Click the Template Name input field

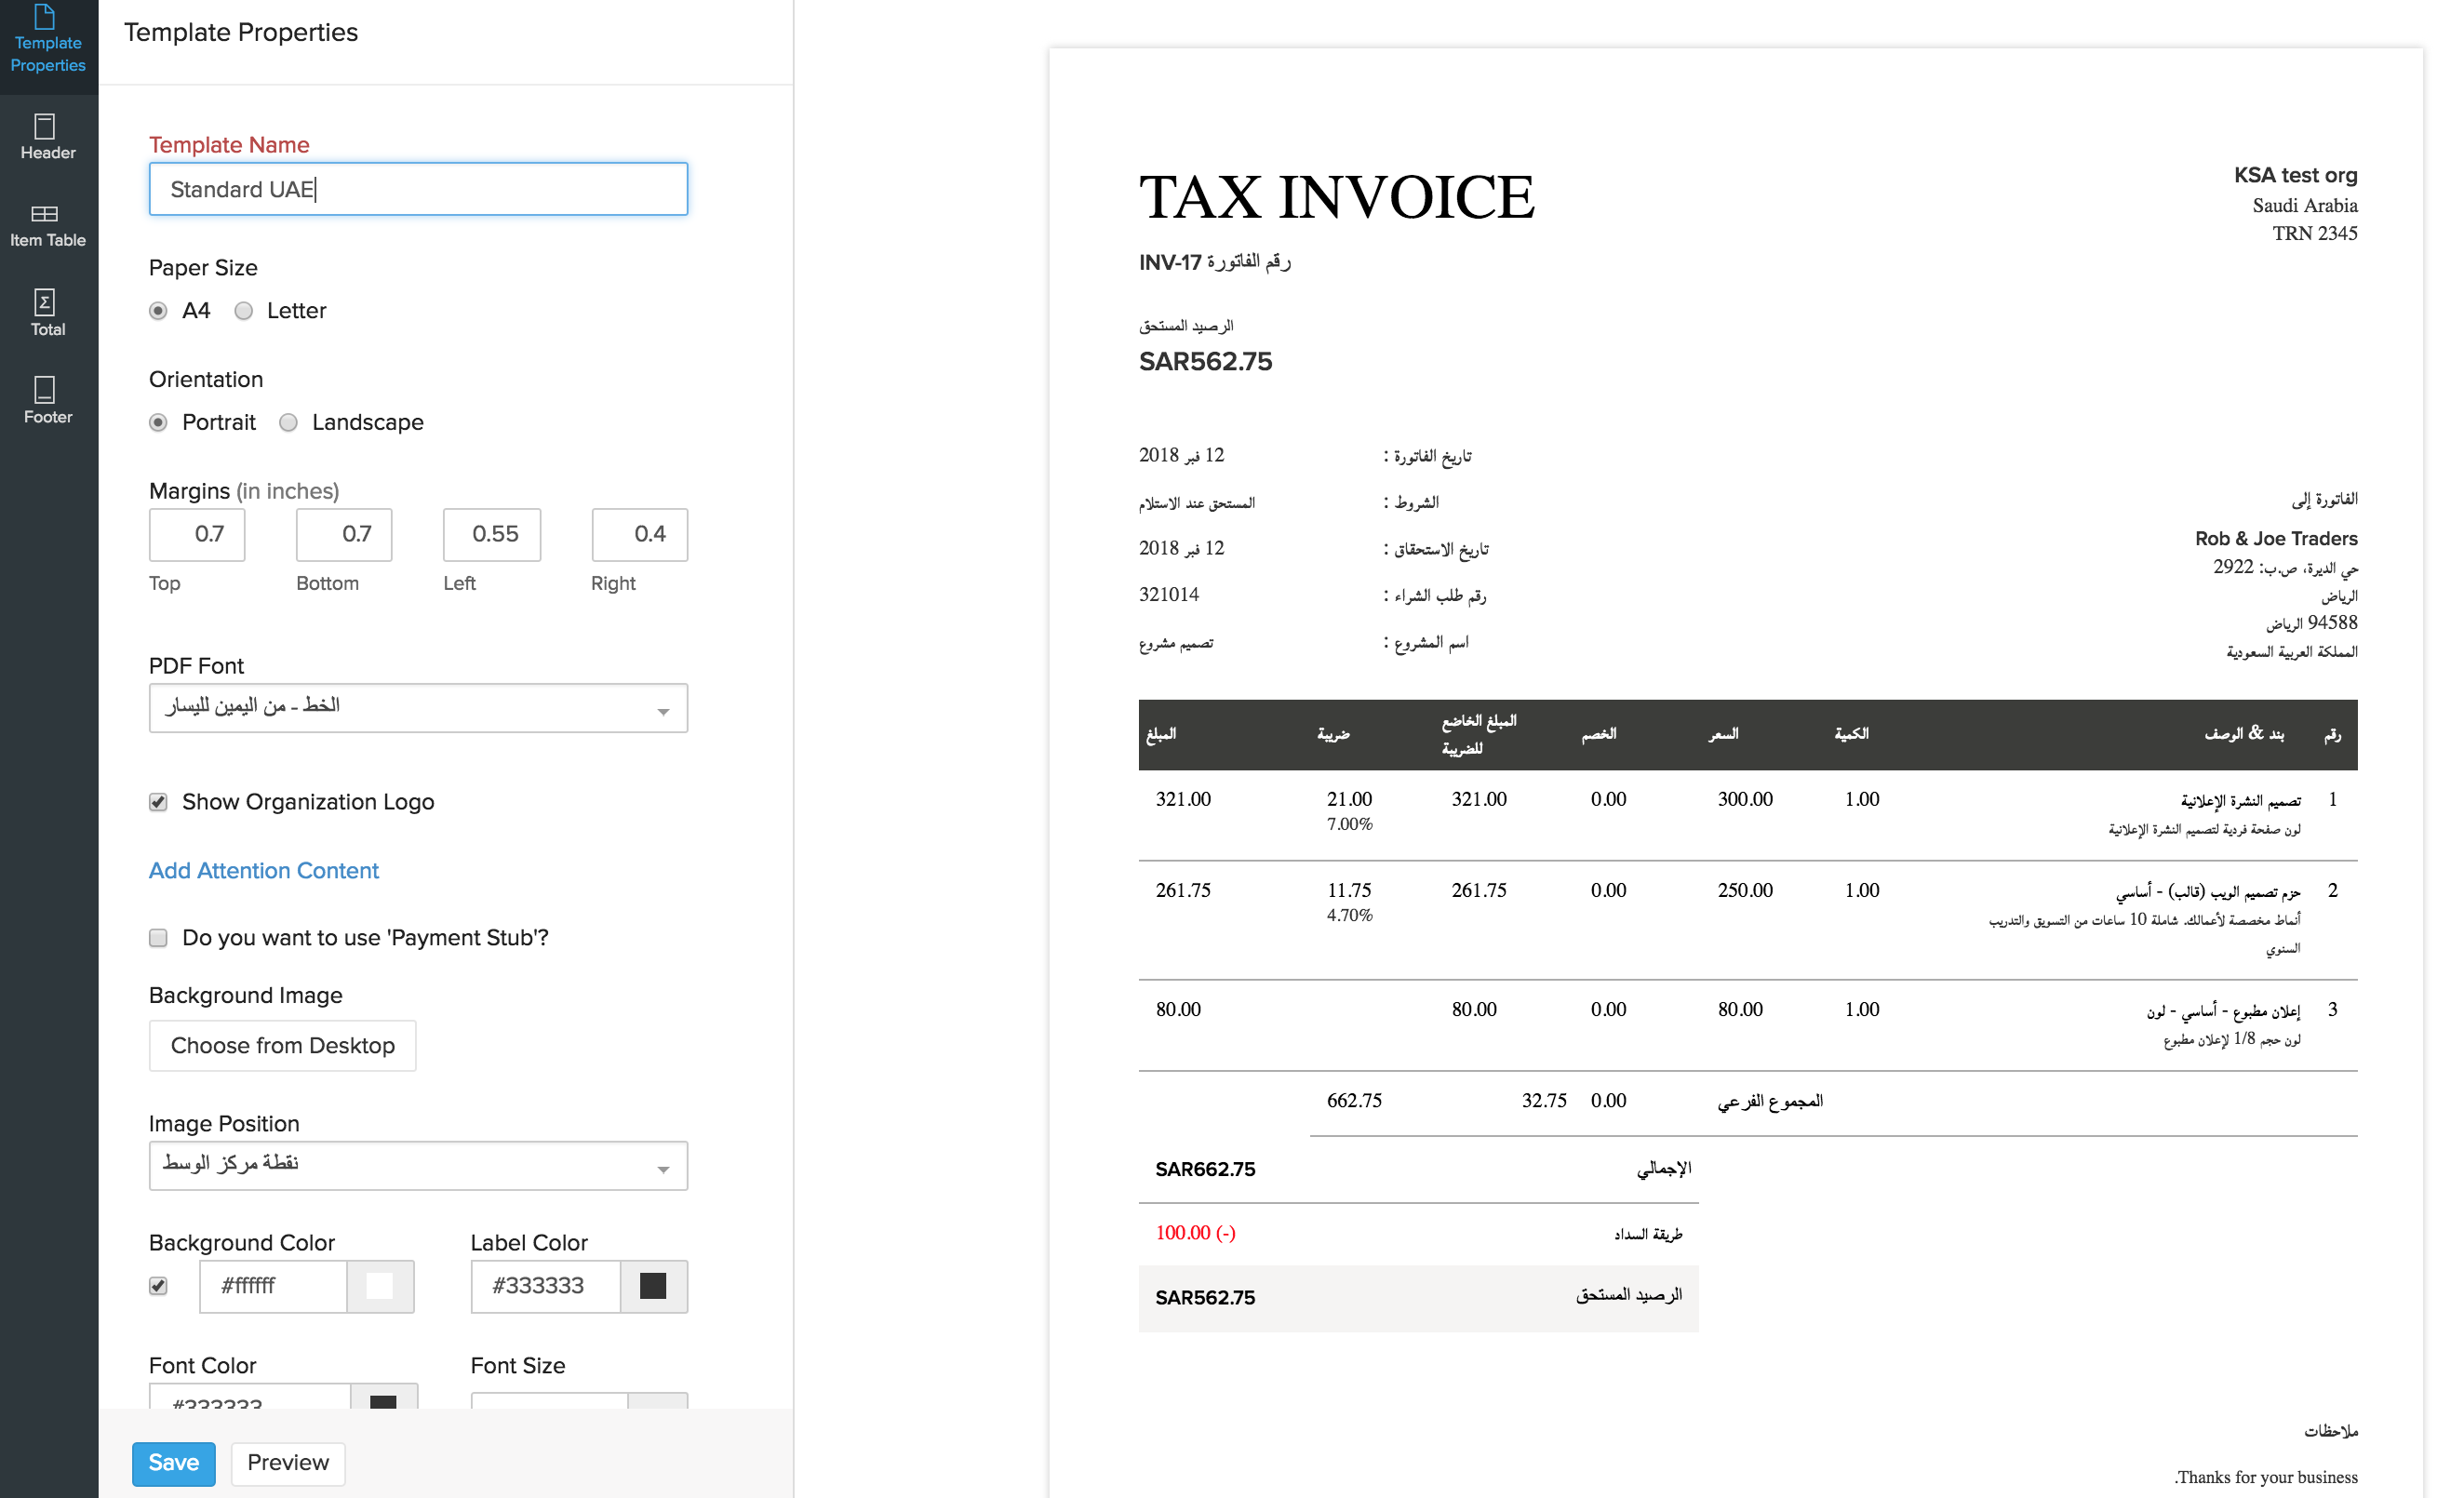pos(418,189)
